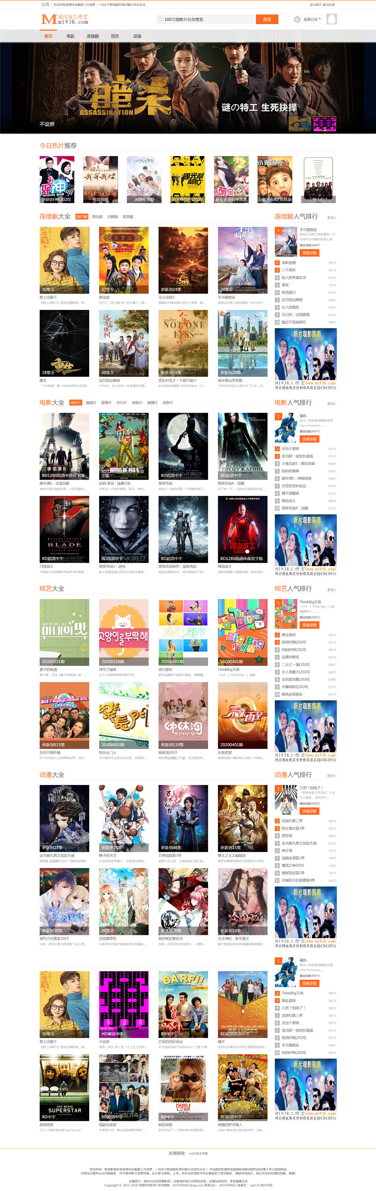Click 查看详情 for 手可摘星辰

coord(309,253)
